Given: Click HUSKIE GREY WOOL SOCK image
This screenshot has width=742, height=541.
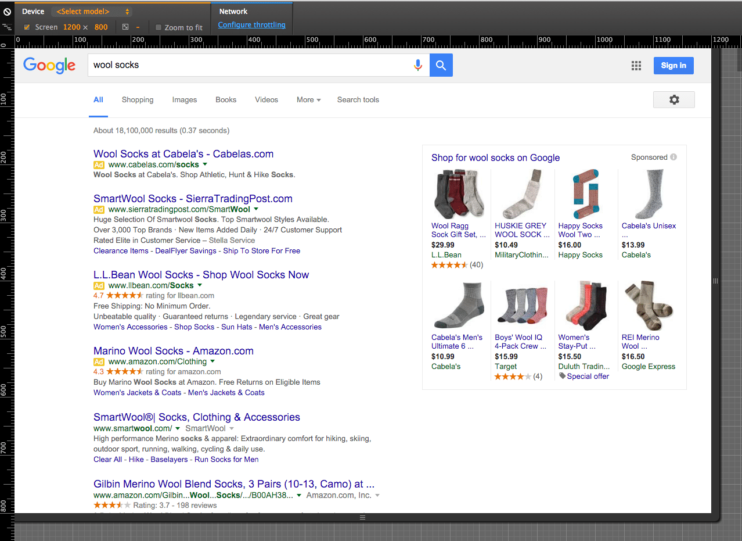Looking at the screenshot, I should point(523,194).
